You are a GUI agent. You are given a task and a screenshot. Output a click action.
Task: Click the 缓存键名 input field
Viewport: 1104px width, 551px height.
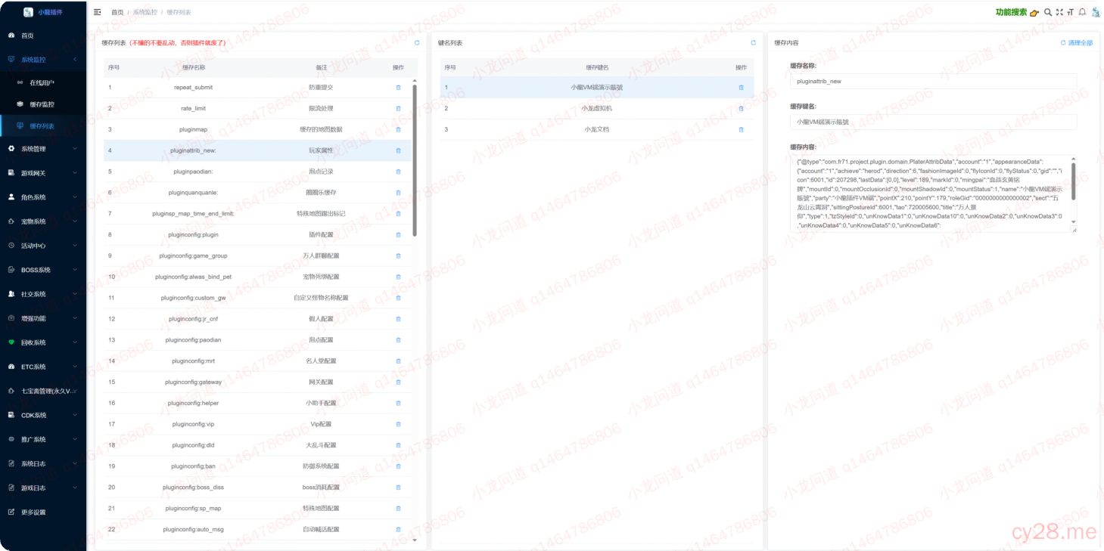[x=932, y=122]
